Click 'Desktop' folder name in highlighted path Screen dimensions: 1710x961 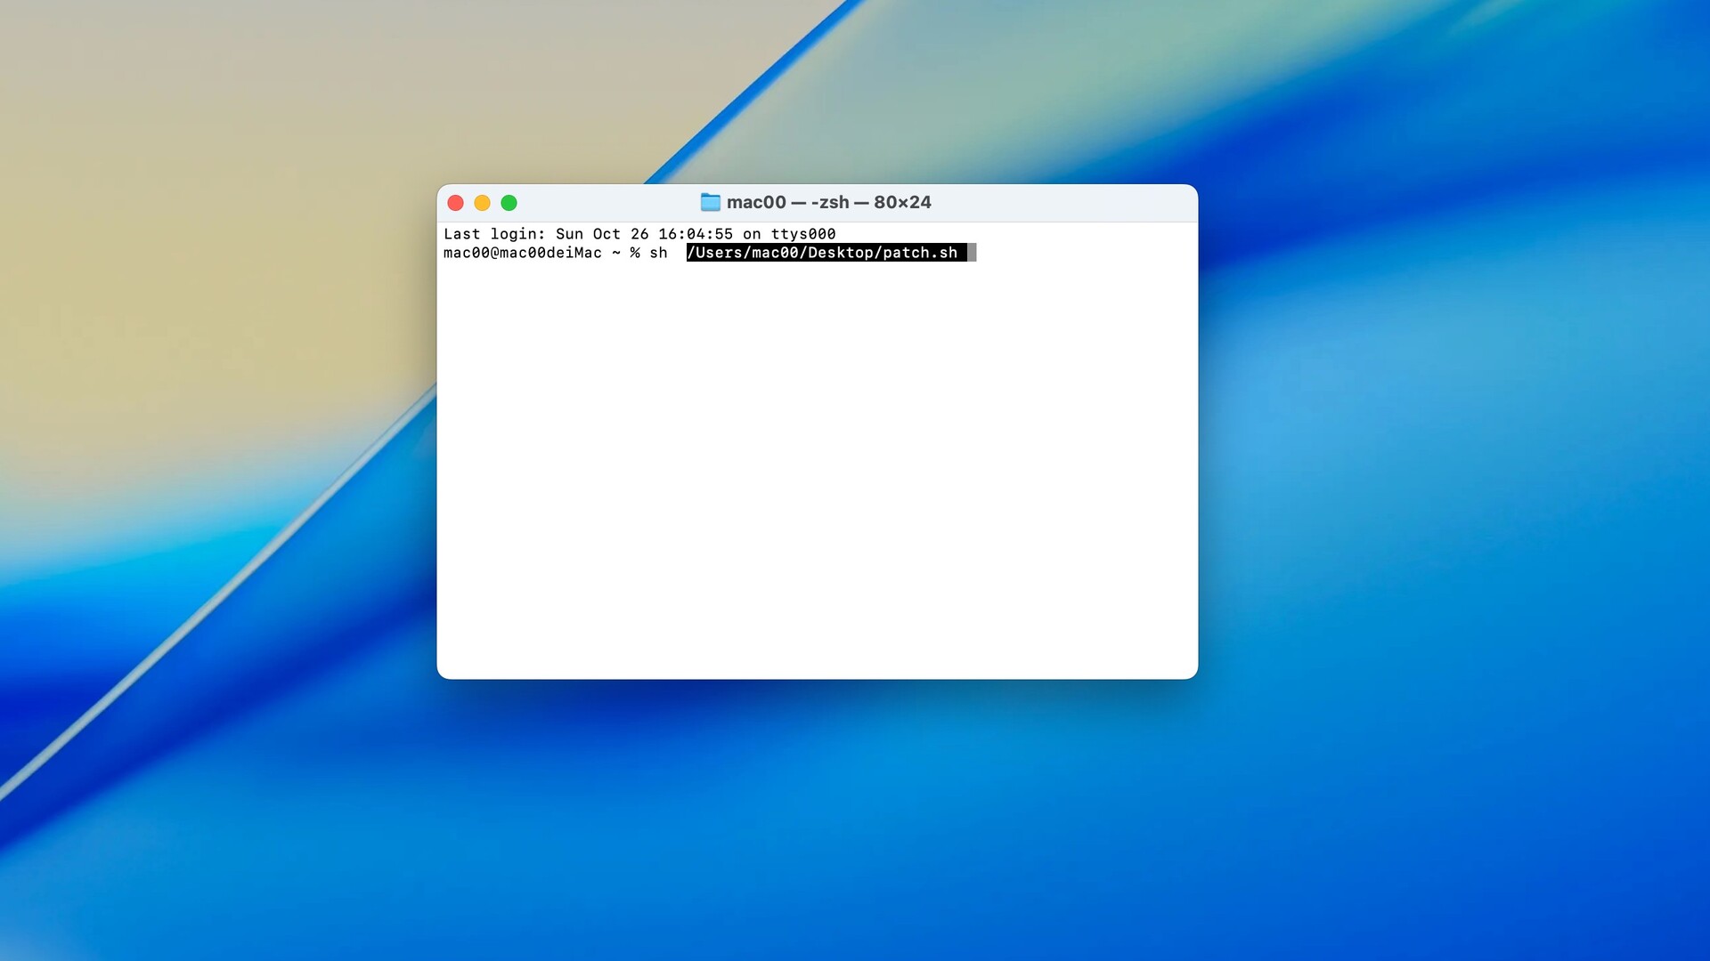(841, 253)
